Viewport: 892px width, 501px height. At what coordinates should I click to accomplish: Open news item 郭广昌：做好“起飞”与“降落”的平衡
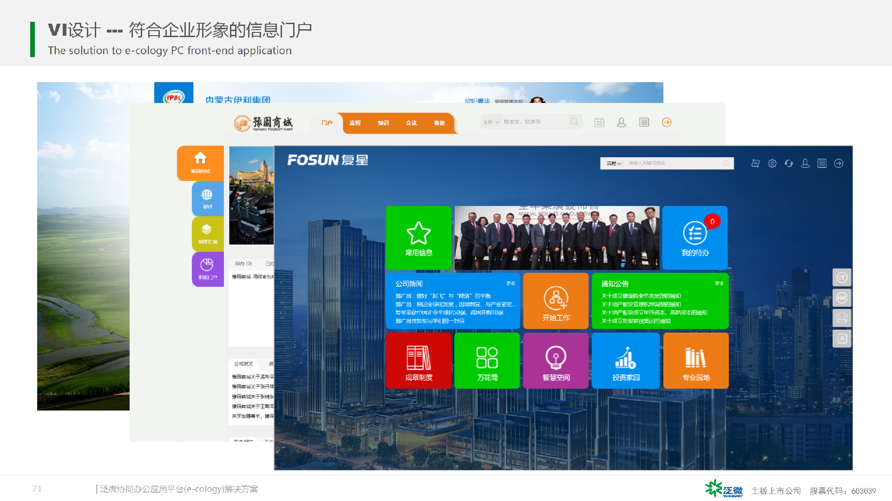(443, 296)
